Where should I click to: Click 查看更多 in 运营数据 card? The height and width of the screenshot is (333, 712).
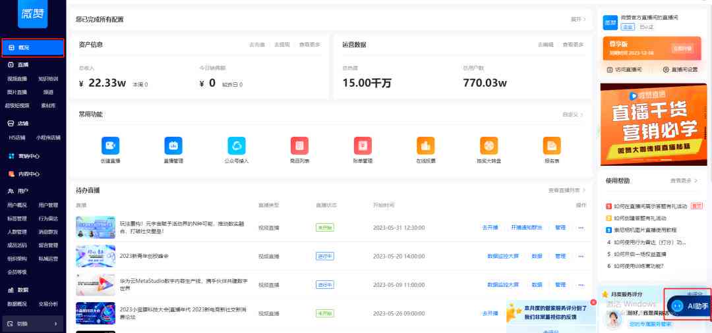tap(573, 44)
